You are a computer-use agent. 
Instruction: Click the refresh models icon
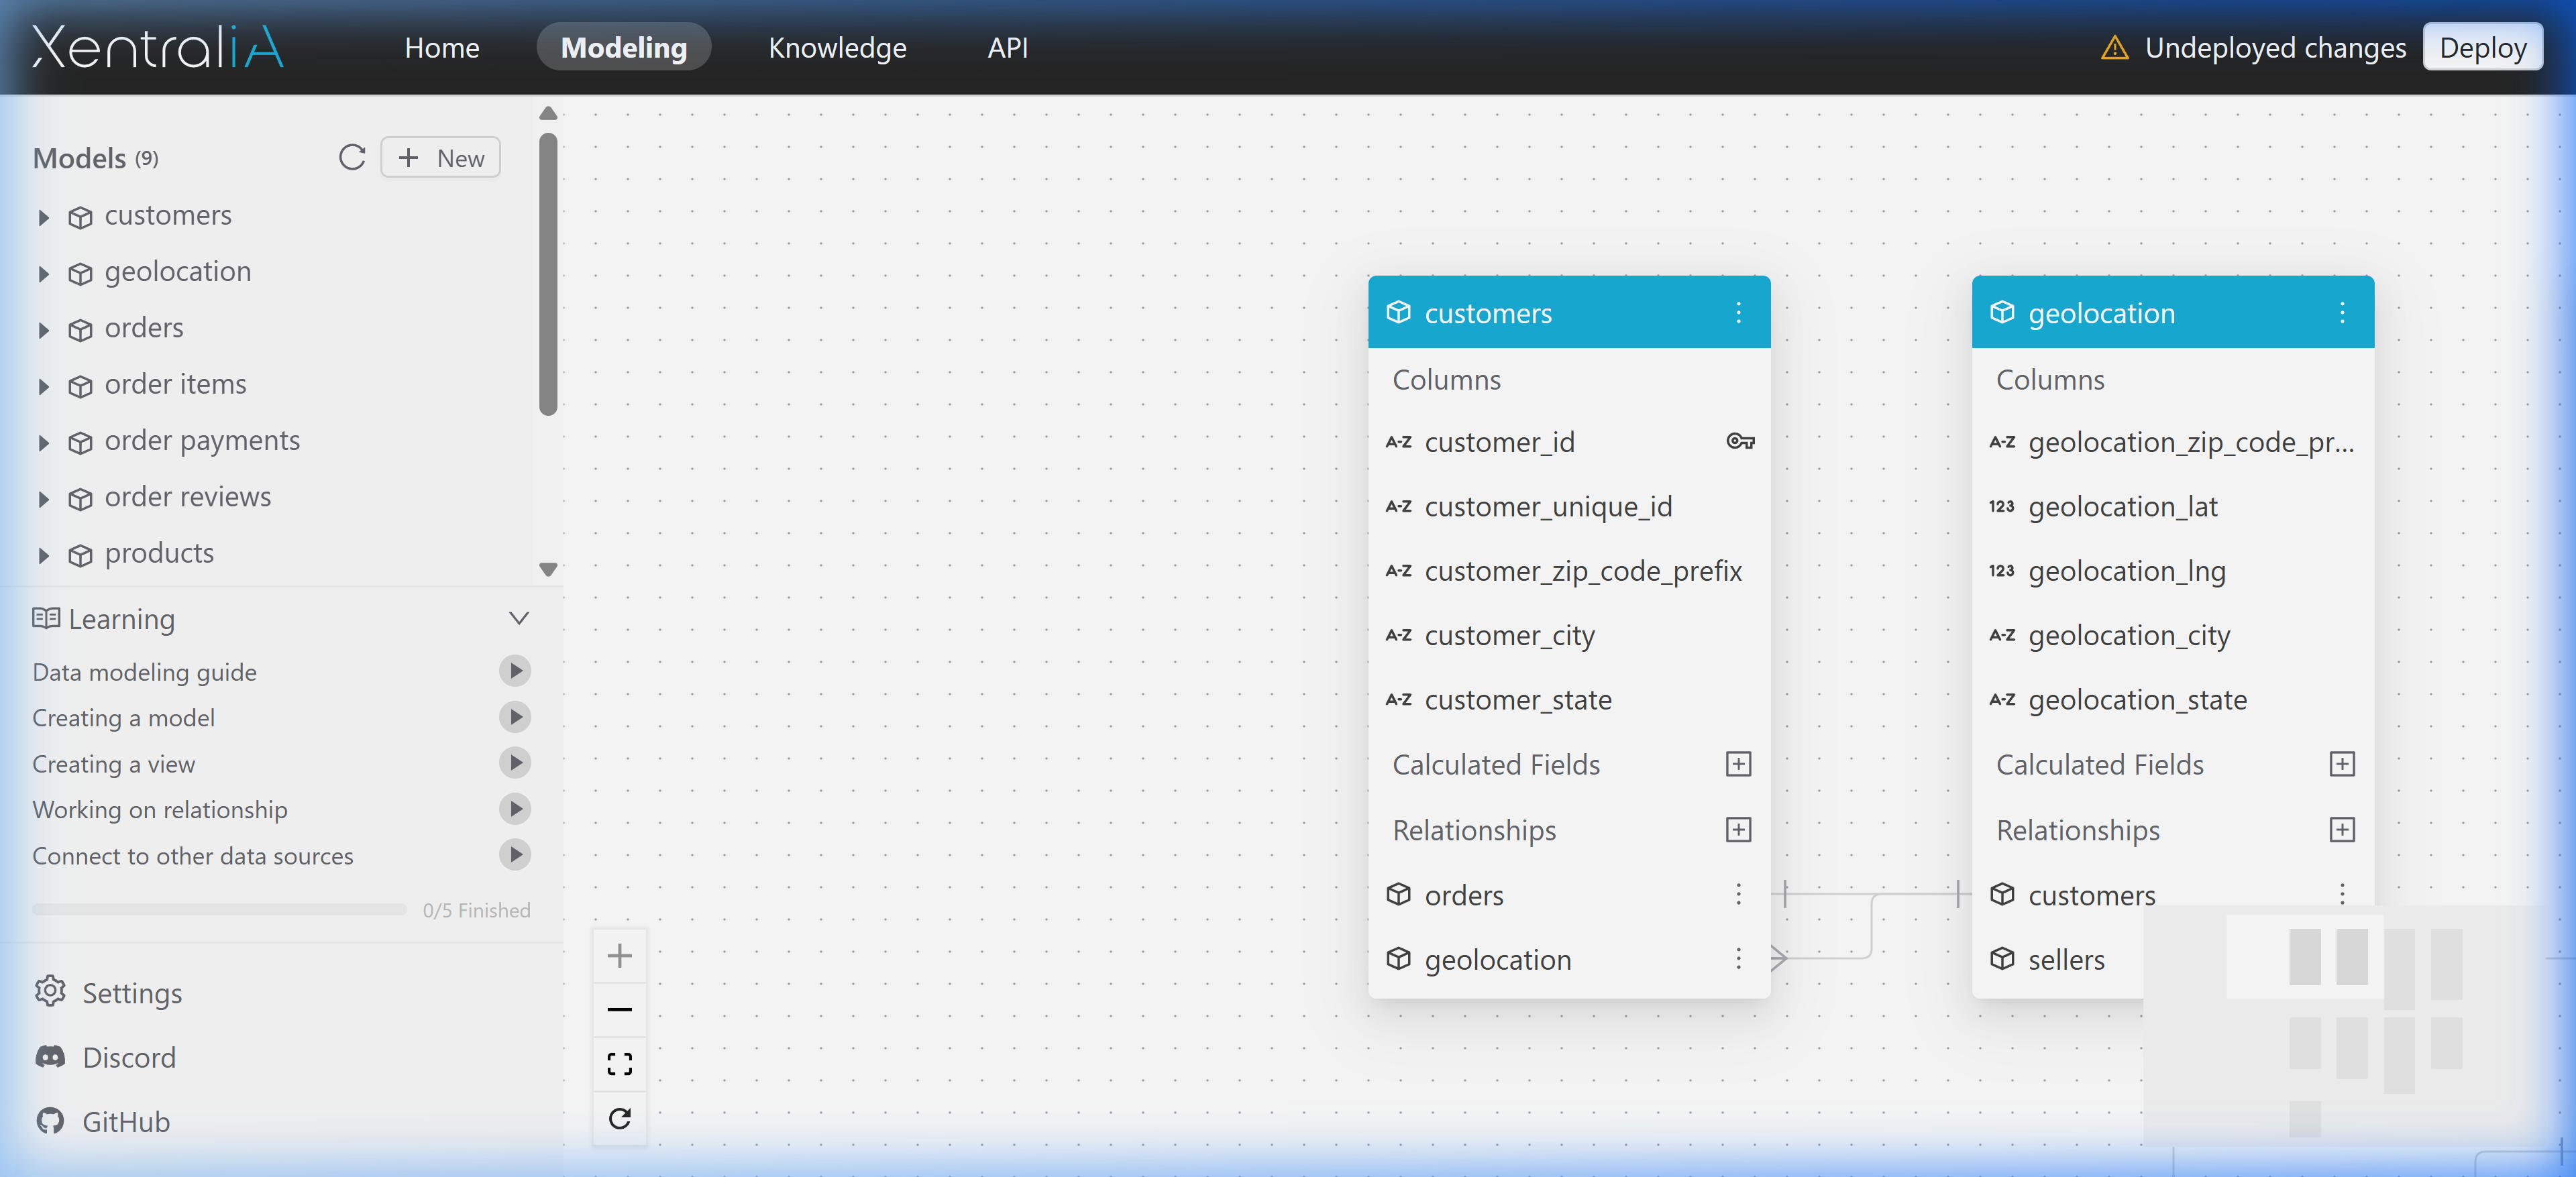[351, 158]
